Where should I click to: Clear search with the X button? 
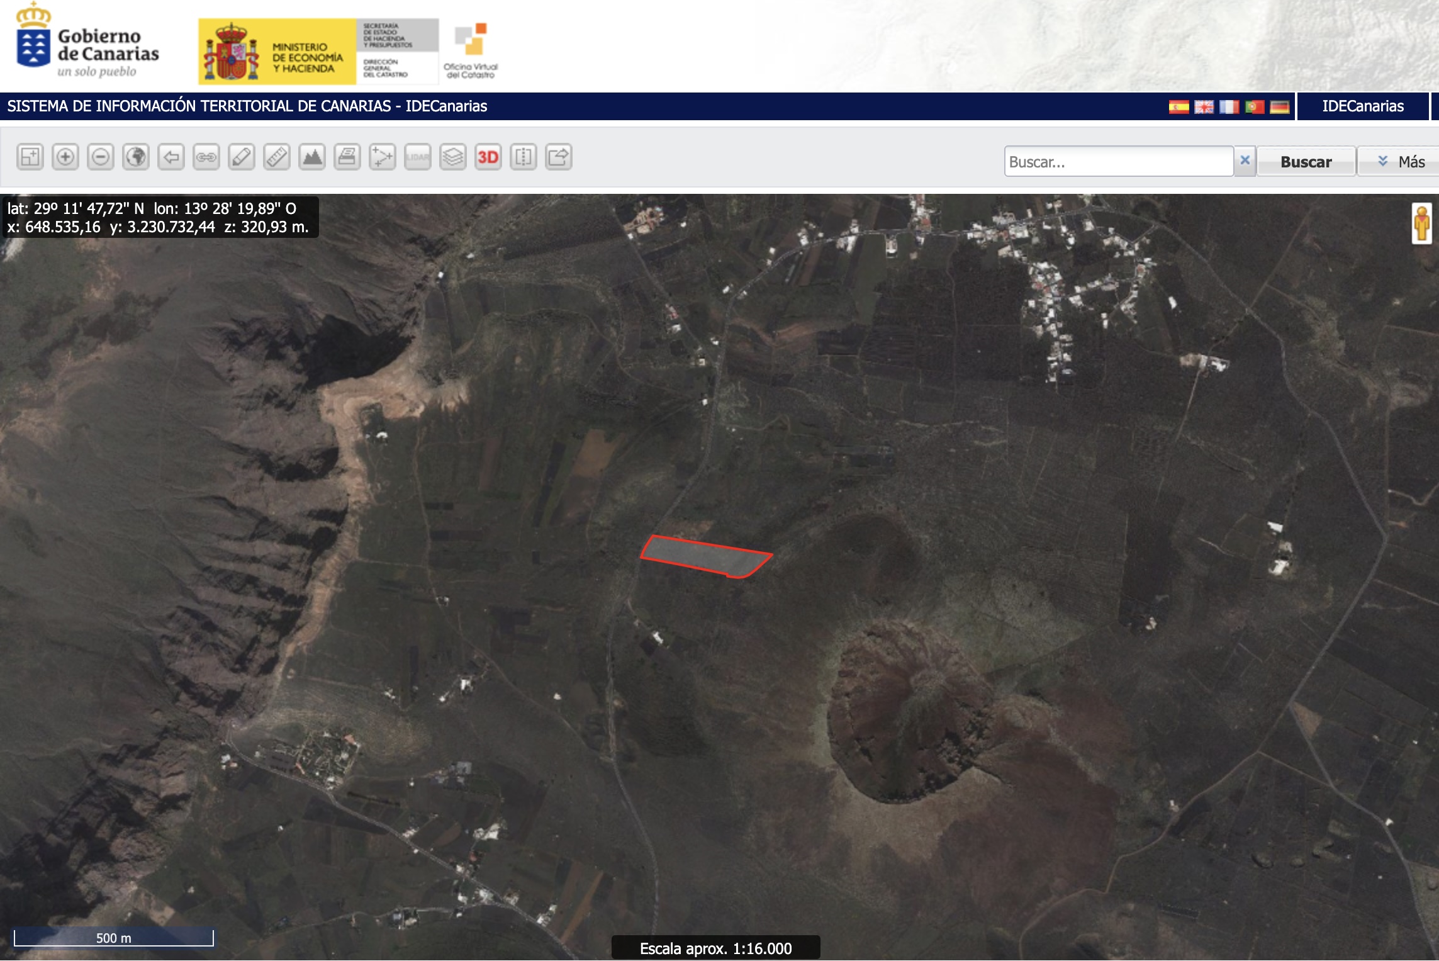coord(1245,161)
